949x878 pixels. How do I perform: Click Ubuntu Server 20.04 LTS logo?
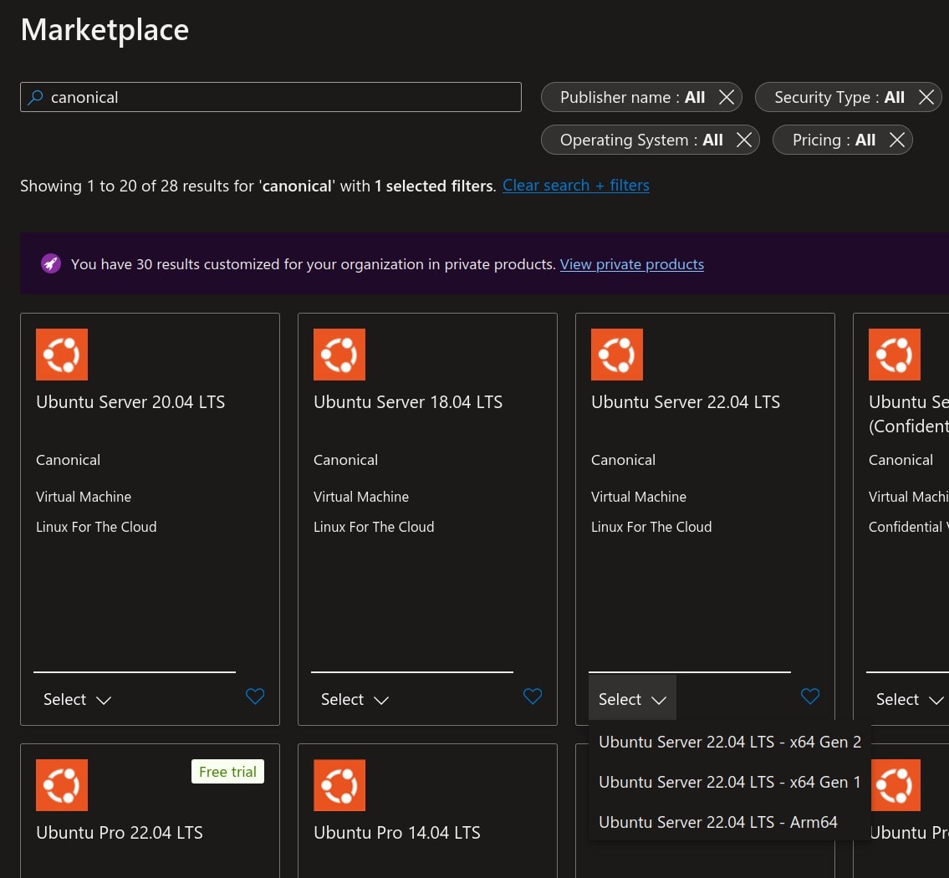click(62, 355)
